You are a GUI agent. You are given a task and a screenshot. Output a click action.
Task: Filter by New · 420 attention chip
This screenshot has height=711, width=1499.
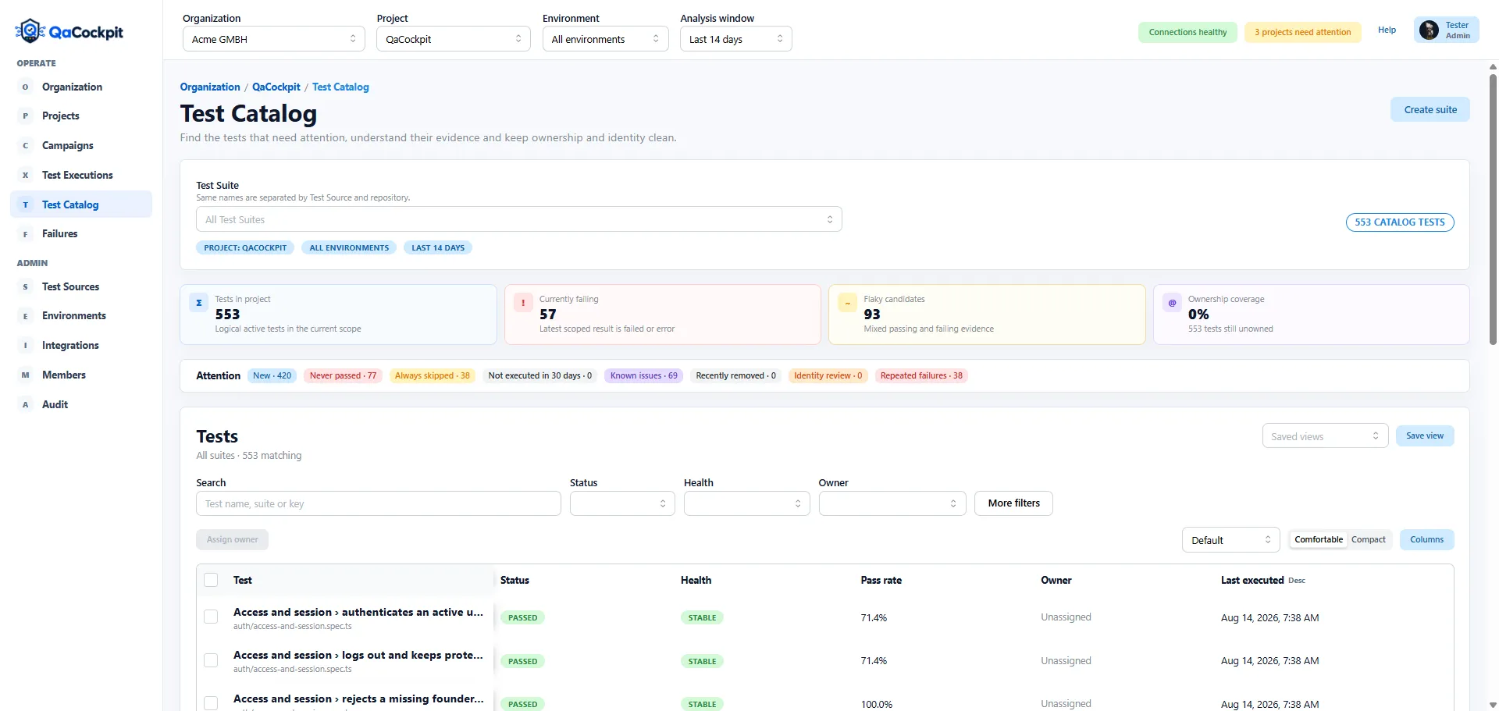pyautogui.click(x=272, y=375)
